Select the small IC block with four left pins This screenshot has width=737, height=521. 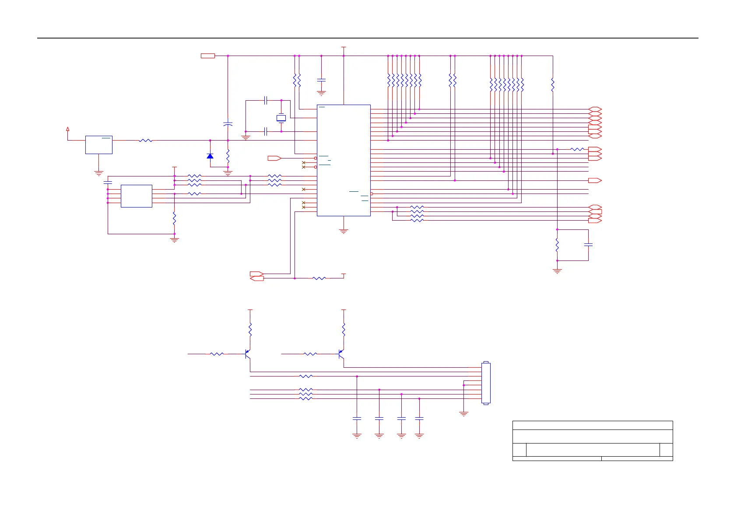137,196
